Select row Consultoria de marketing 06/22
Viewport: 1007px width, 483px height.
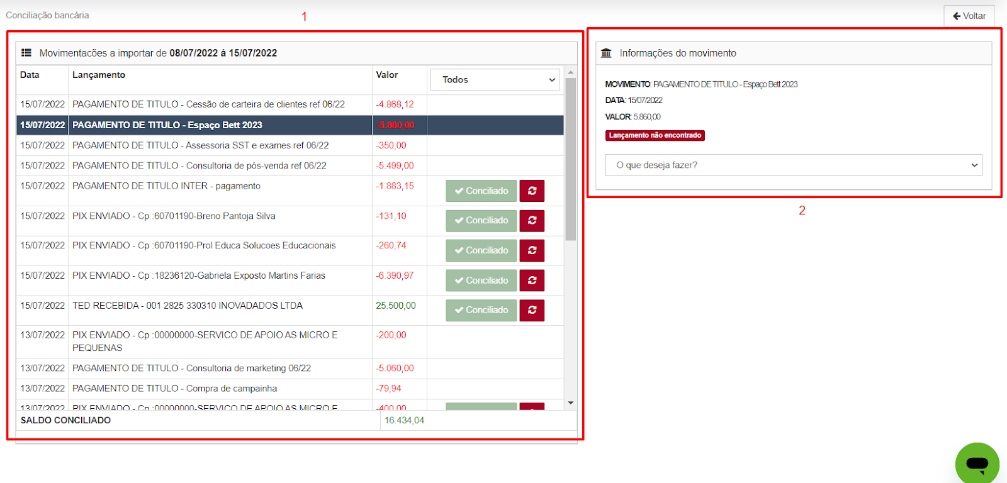[x=290, y=369]
